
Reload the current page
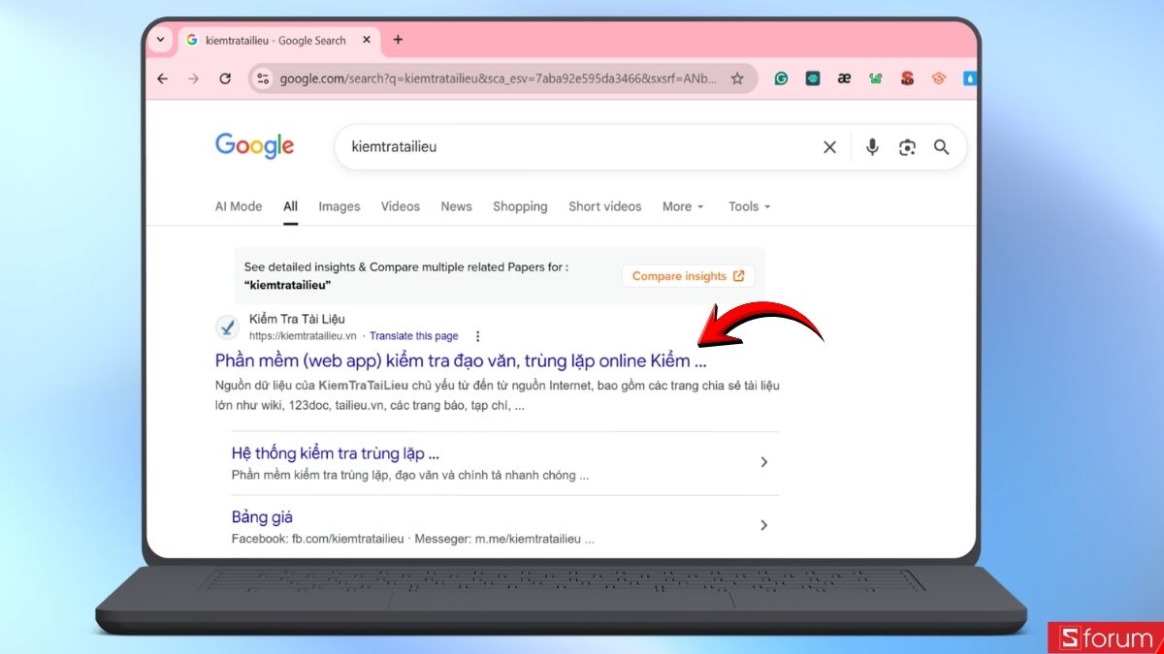[x=225, y=78]
